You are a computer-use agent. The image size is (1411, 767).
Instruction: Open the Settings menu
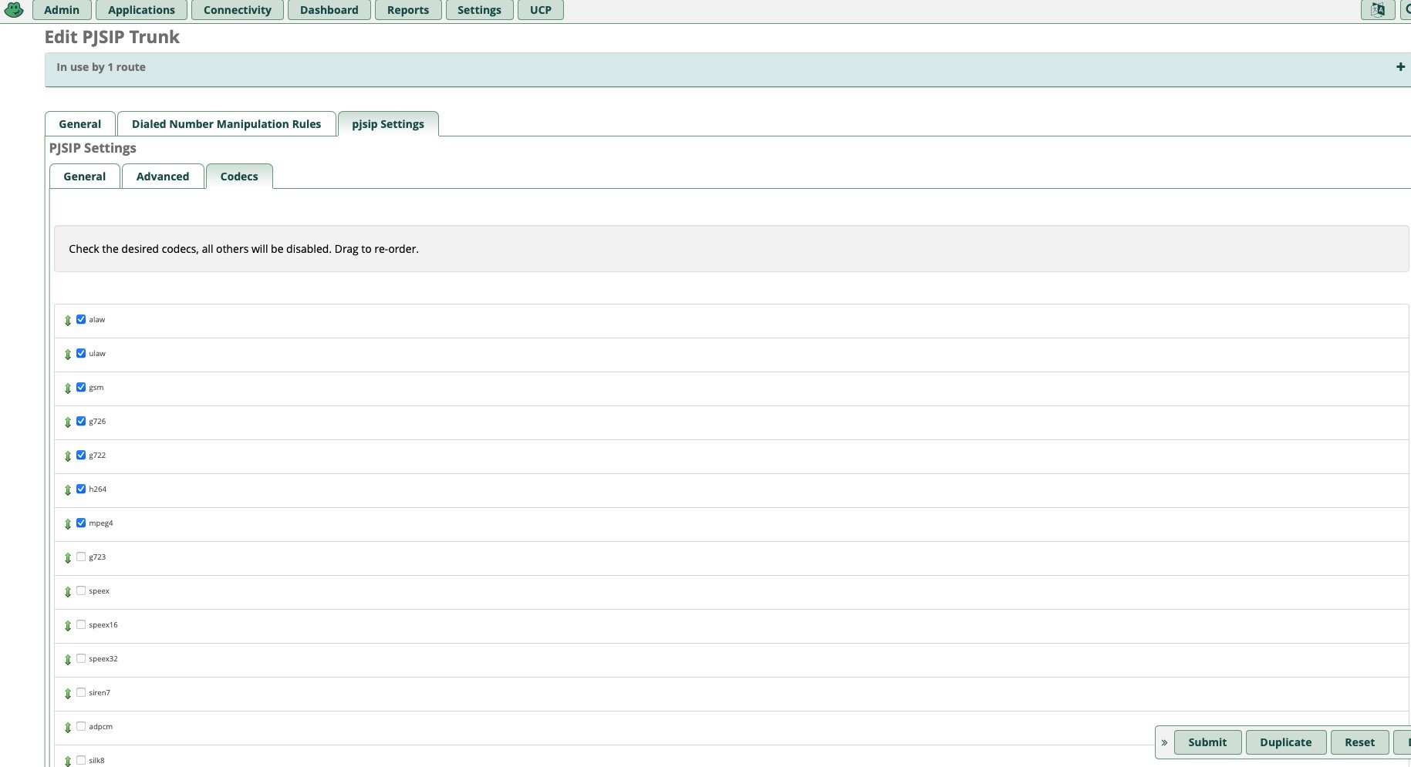click(x=479, y=10)
